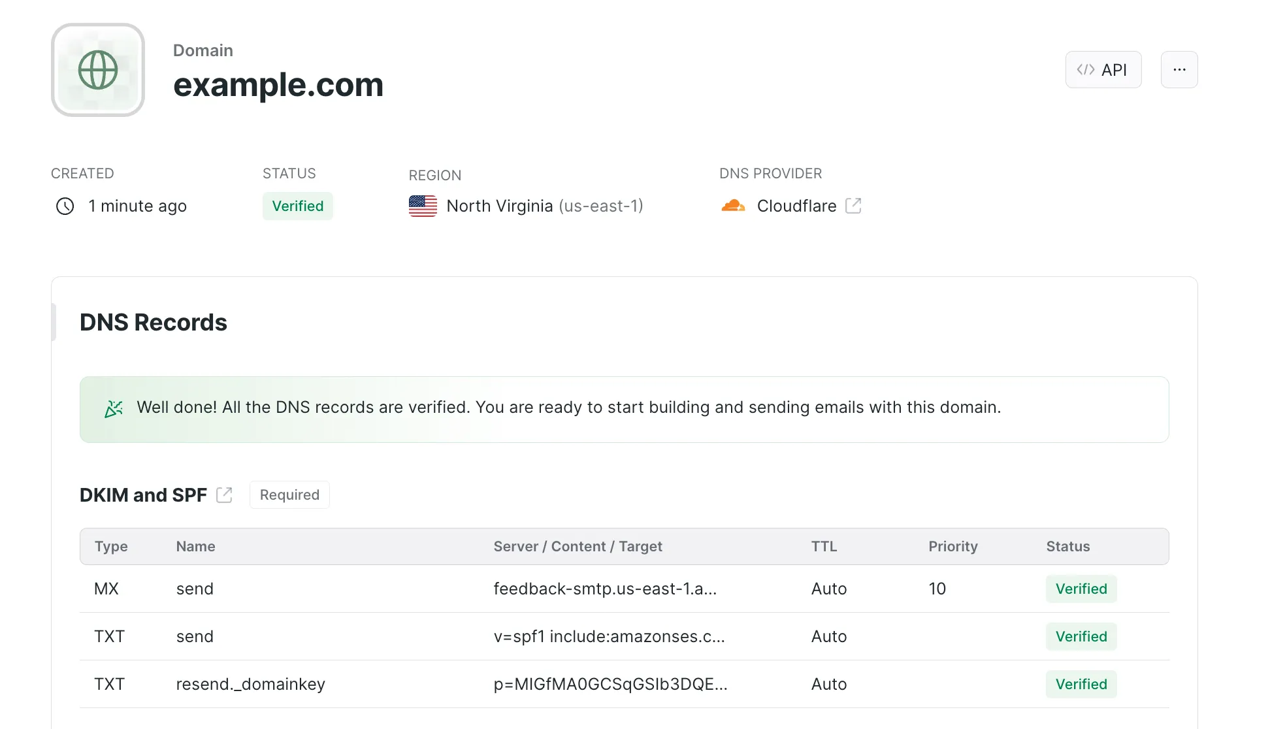The image size is (1270, 729).
Task: Select the API menu item
Action: coord(1103,69)
